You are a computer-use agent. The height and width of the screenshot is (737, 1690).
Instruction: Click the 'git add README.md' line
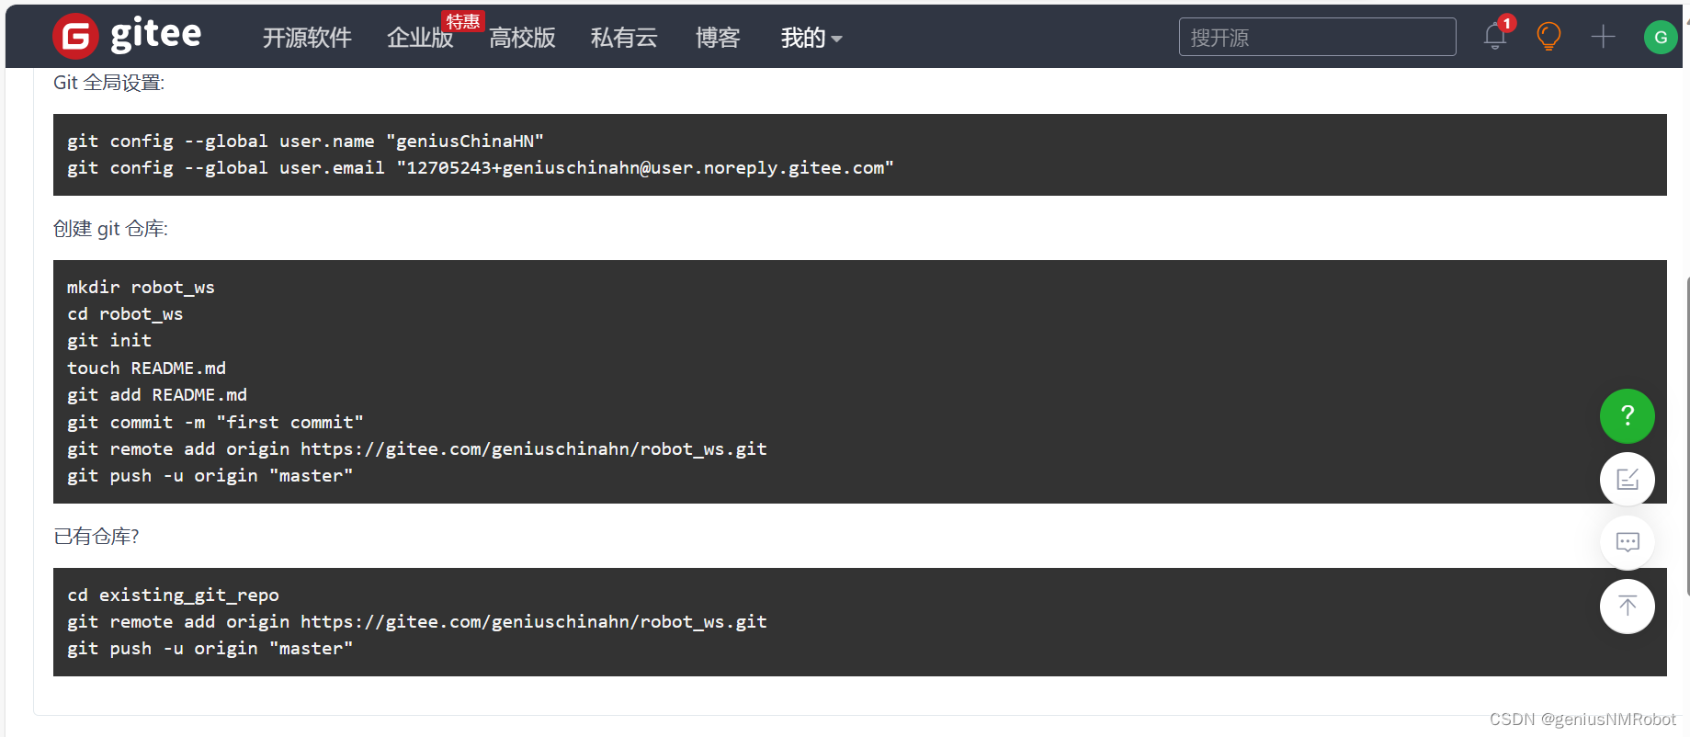[157, 394]
